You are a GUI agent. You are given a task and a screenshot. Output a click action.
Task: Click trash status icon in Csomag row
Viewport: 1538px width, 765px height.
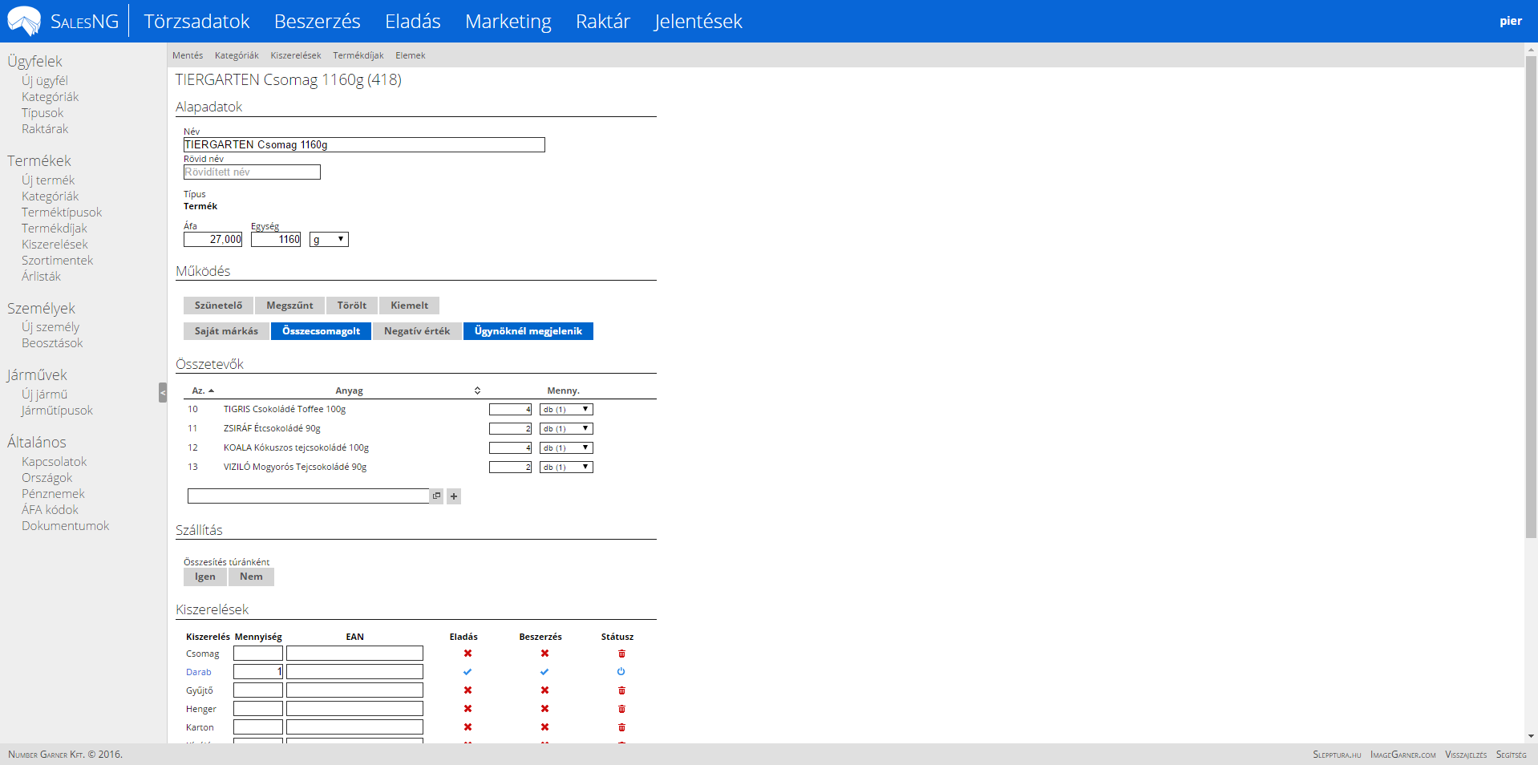tap(621, 654)
